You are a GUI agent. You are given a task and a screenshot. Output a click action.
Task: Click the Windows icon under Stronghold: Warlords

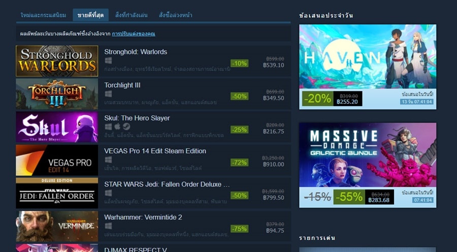tap(108, 60)
